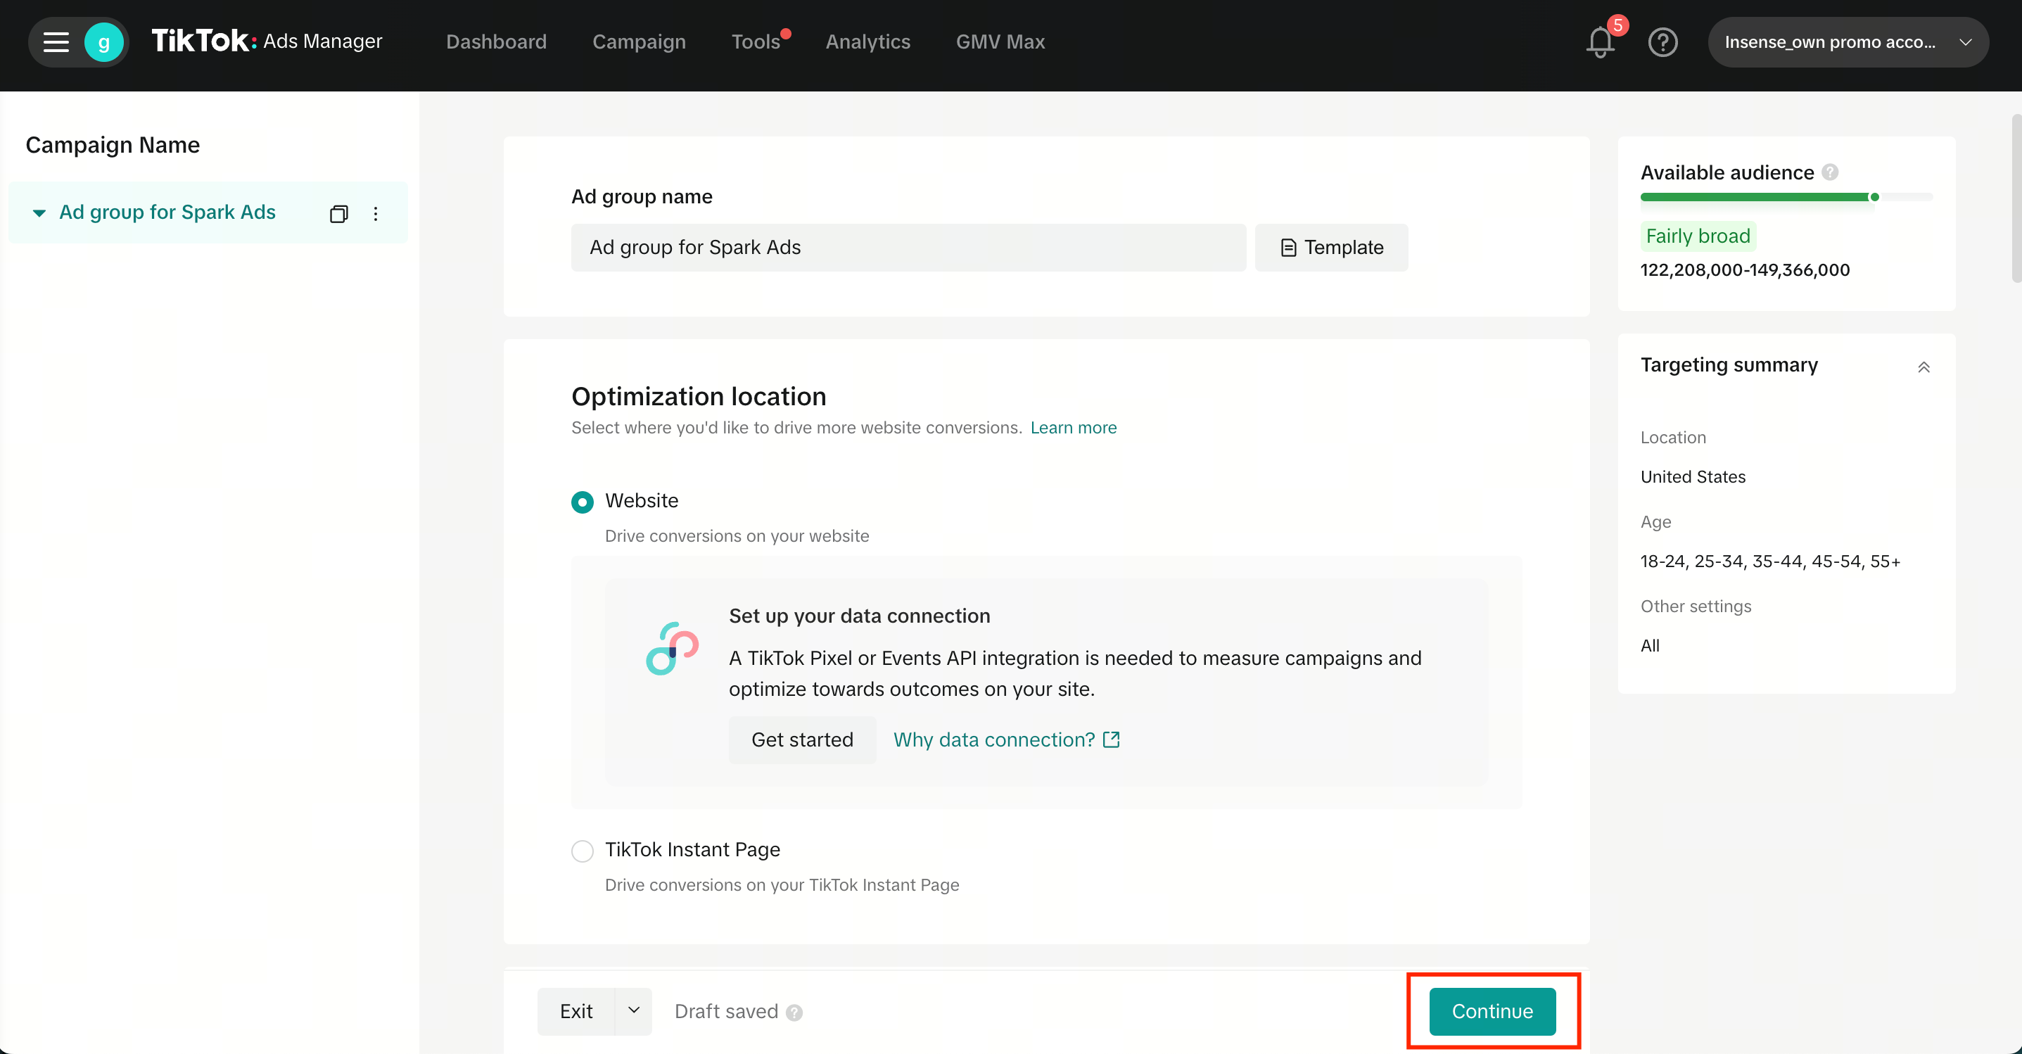Image resolution: width=2022 pixels, height=1054 pixels.
Task: Click the age ranges 18-24, 25-34 value
Action: coord(1770,561)
